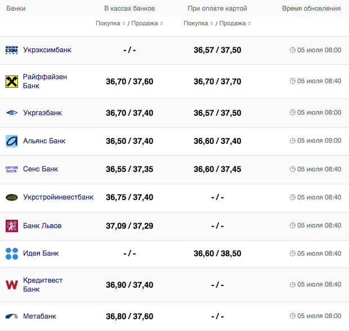This screenshot has width=349, height=331.
Task: Sort by card payment Покупка rate
Action: click(x=199, y=24)
